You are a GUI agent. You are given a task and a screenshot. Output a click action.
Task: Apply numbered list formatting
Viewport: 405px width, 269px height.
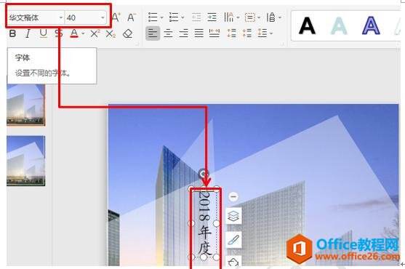[174, 17]
